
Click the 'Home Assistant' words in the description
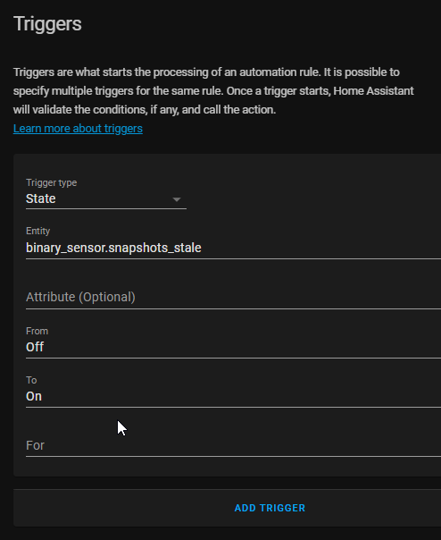point(373,91)
